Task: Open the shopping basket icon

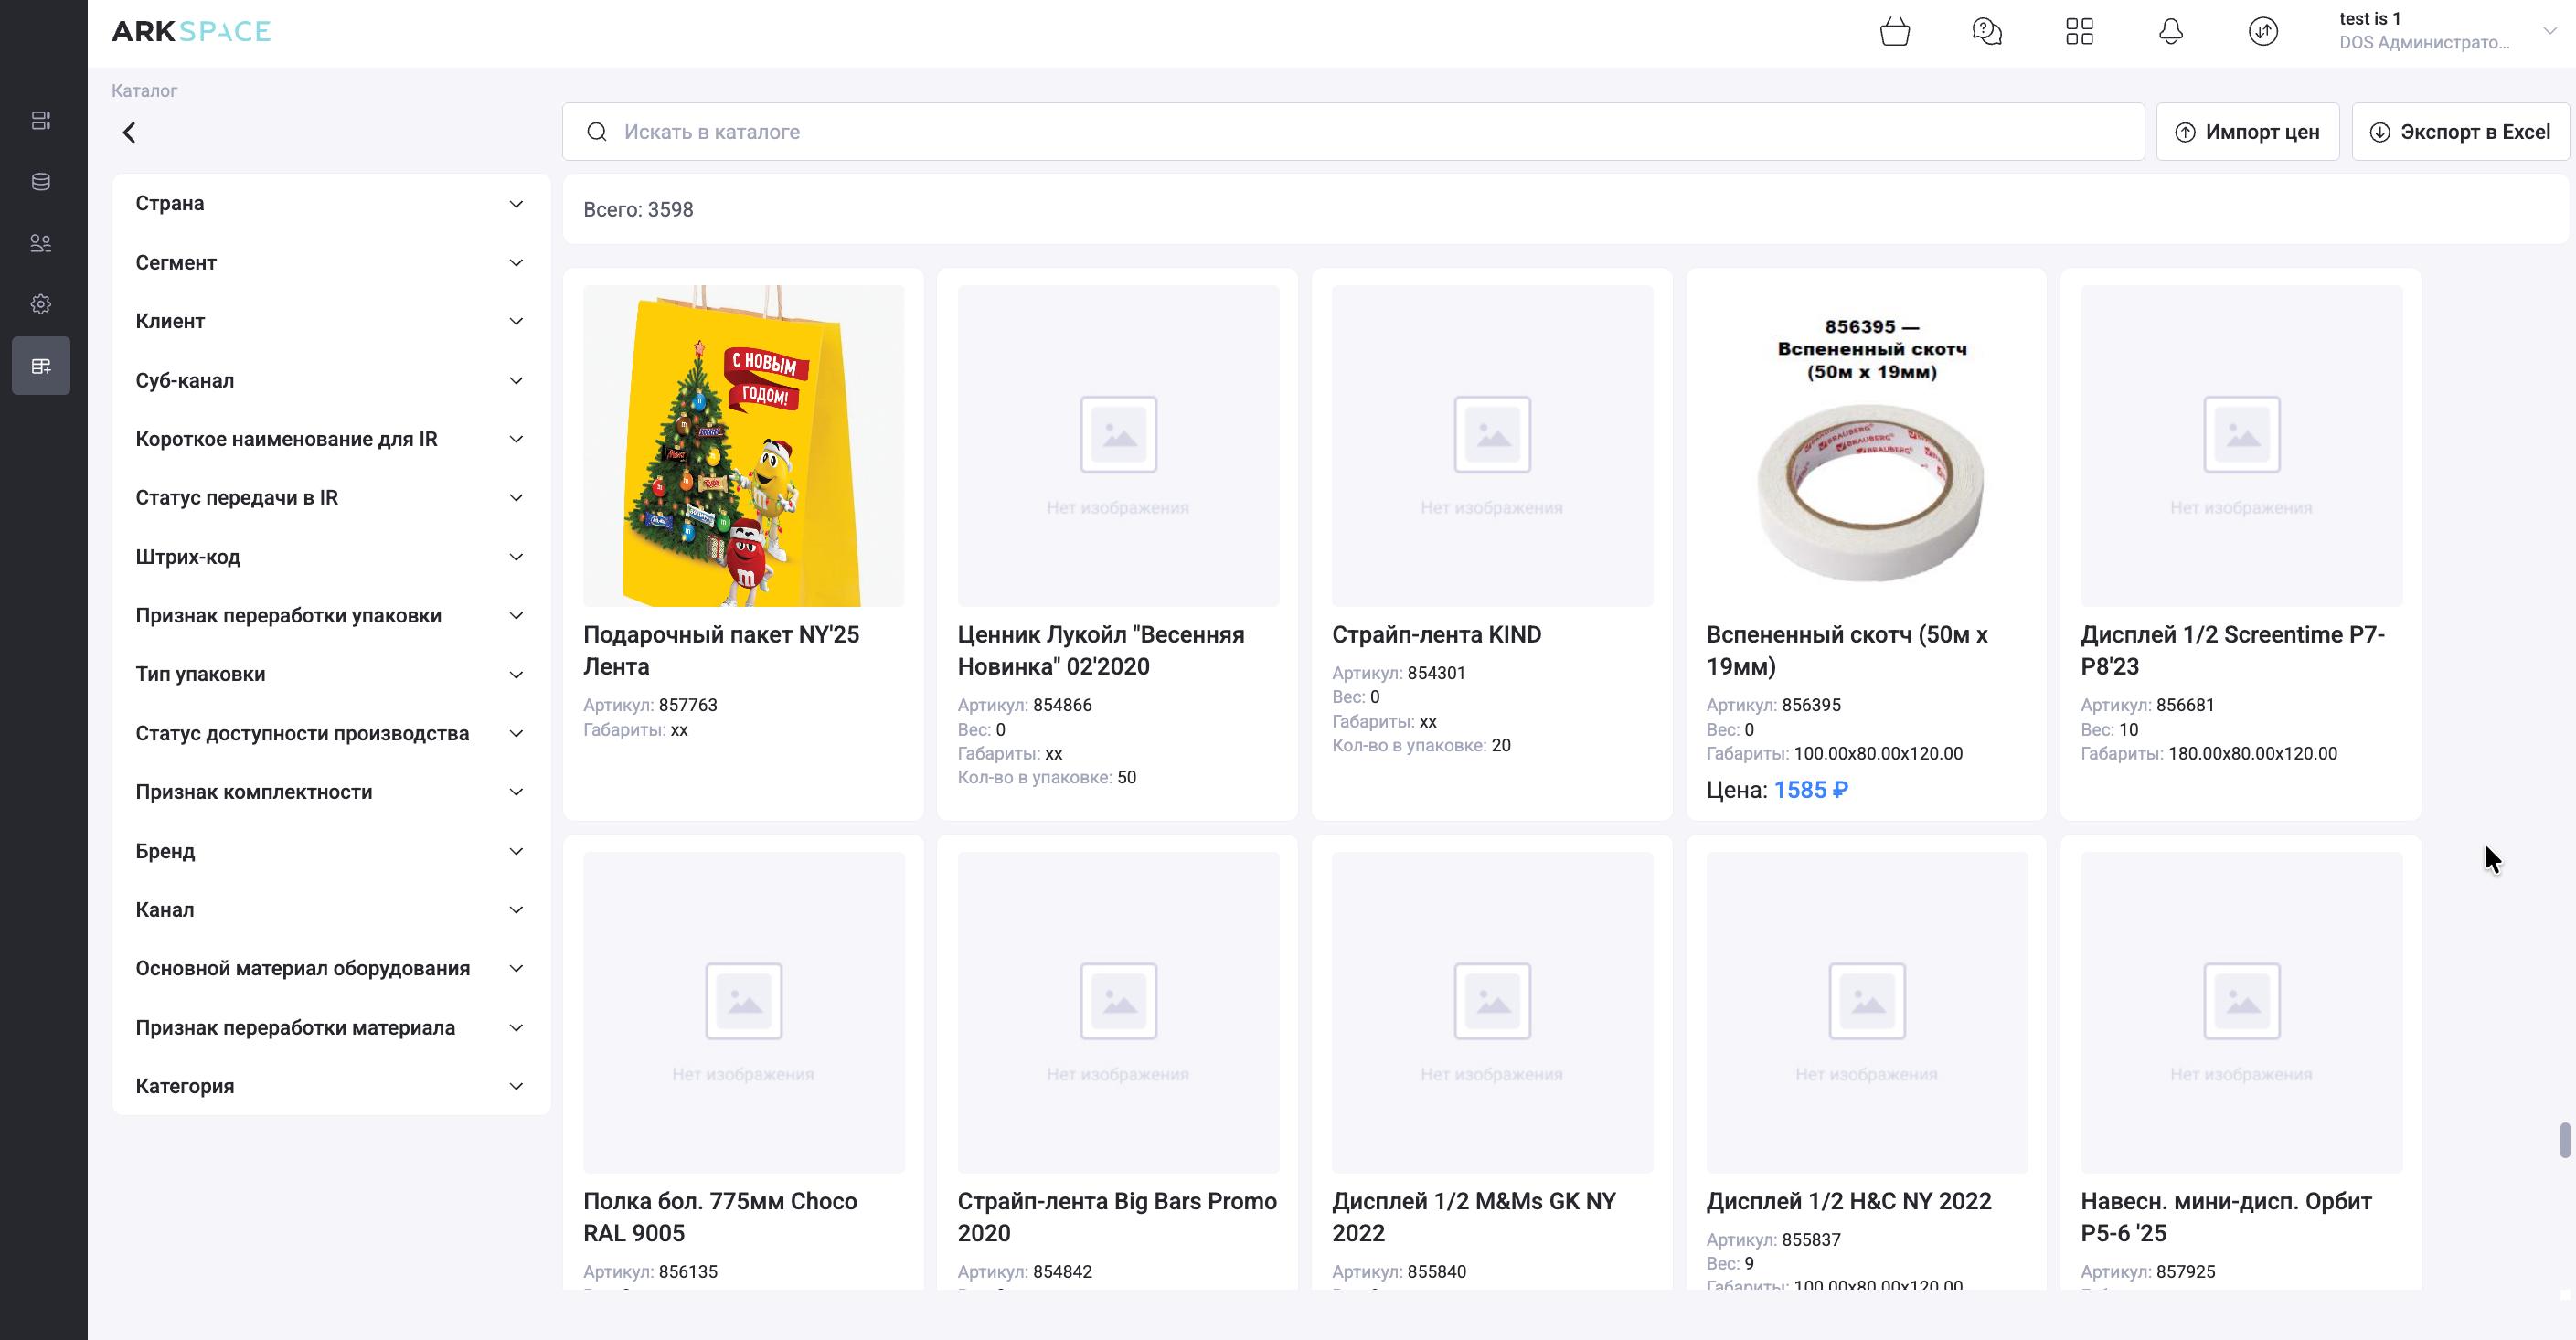Action: 1894,32
